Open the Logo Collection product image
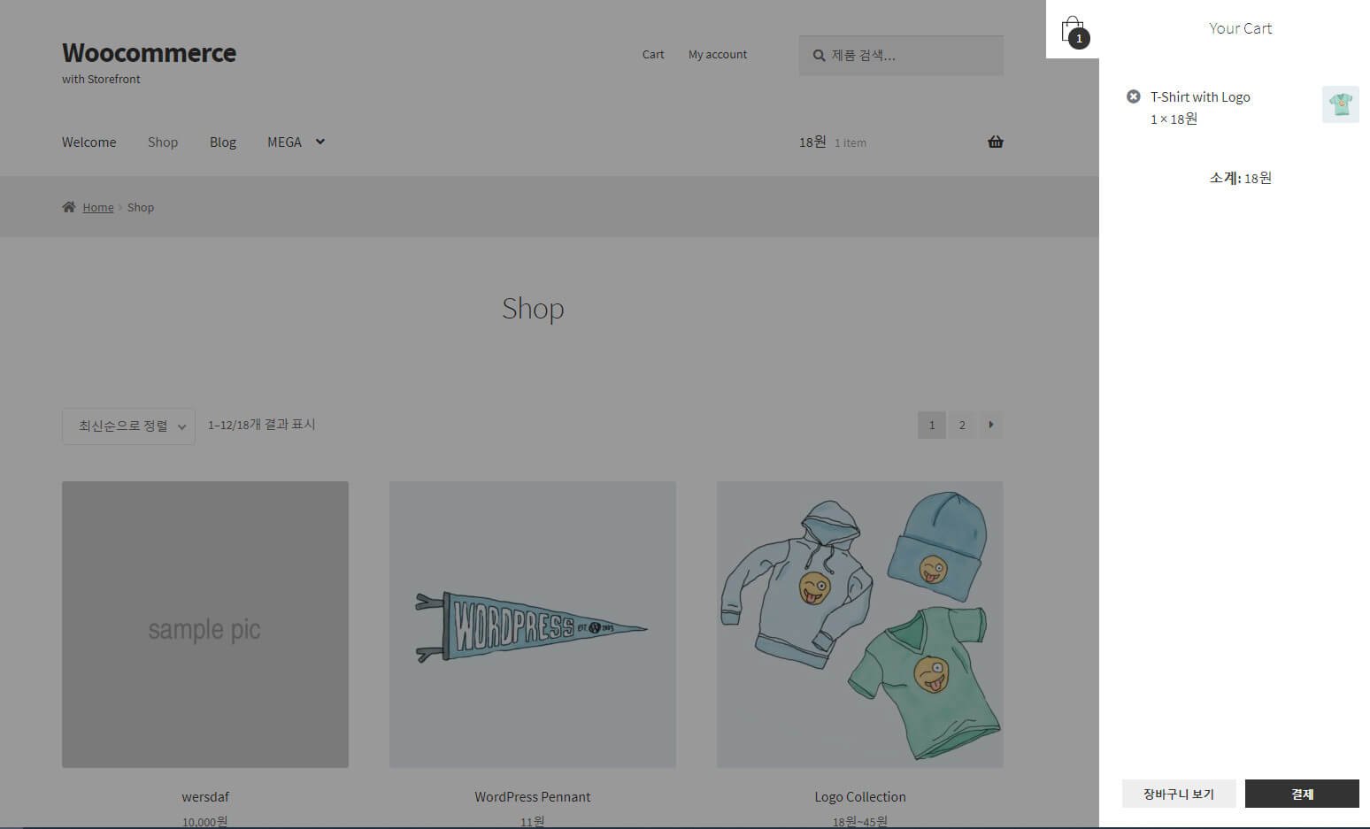Image resolution: width=1370 pixels, height=829 pixels. 860,625
